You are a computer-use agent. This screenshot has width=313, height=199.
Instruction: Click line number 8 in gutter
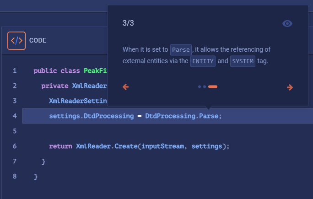tap(15, 176)
